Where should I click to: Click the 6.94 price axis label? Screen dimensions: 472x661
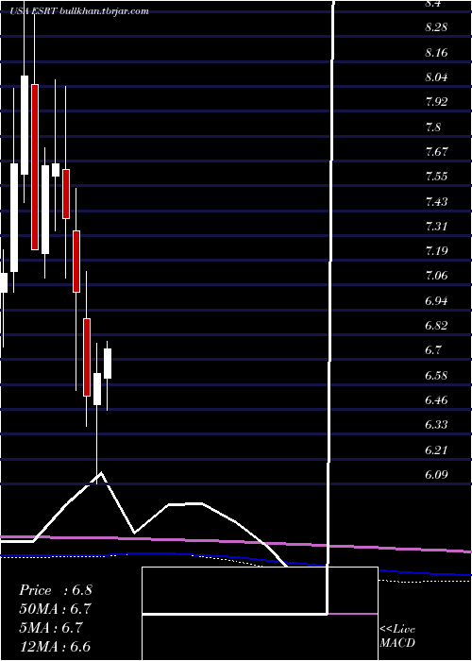click(436, 300)
